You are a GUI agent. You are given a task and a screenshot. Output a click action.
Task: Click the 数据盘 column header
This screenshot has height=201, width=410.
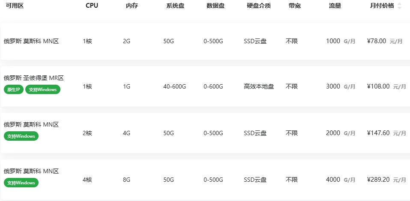215,6
